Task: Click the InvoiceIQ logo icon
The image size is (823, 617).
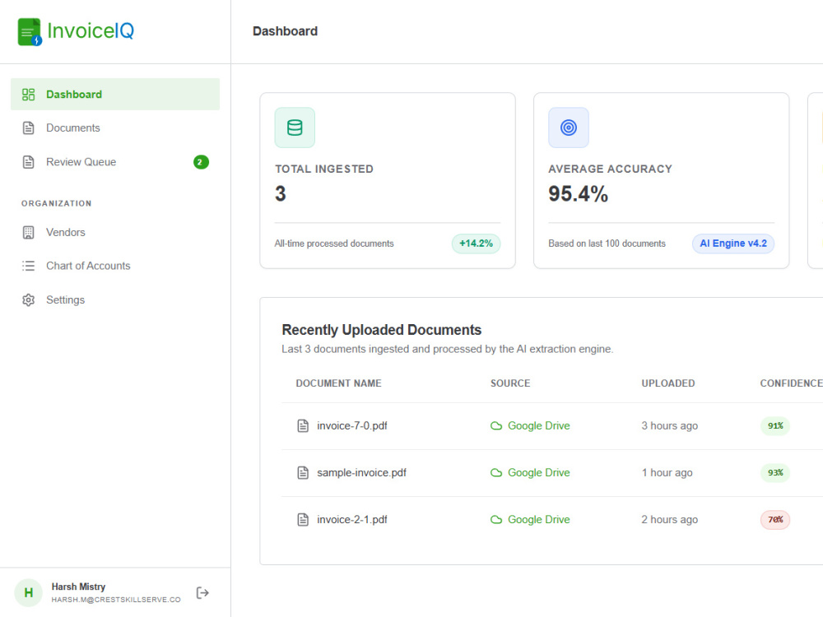Action: (30, 32)
